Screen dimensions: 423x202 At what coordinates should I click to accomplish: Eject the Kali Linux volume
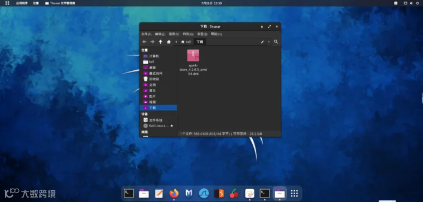[x=172, y=126]
